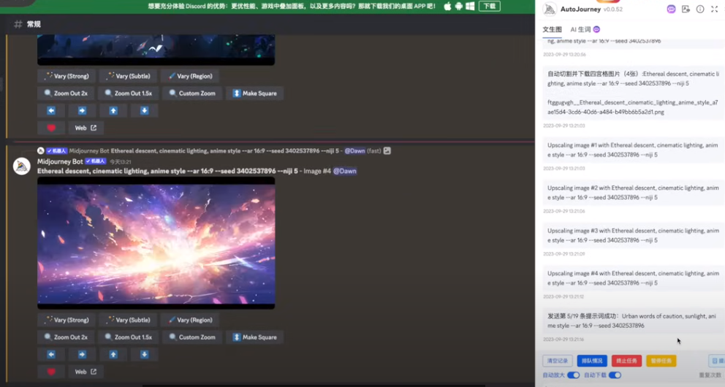Viewport: 725px width, 387px height.
Task: Open the image add icon in AutoJourney header
Action: (x=686, y=9)
